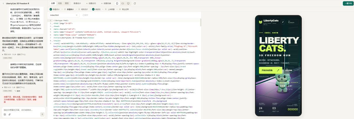Open the index.html file dropdown
The image size is (354, 119).
(64, 15)
